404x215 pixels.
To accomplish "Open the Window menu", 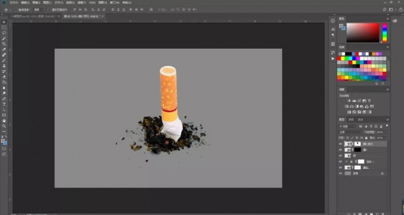I will [x=115, y=2].
